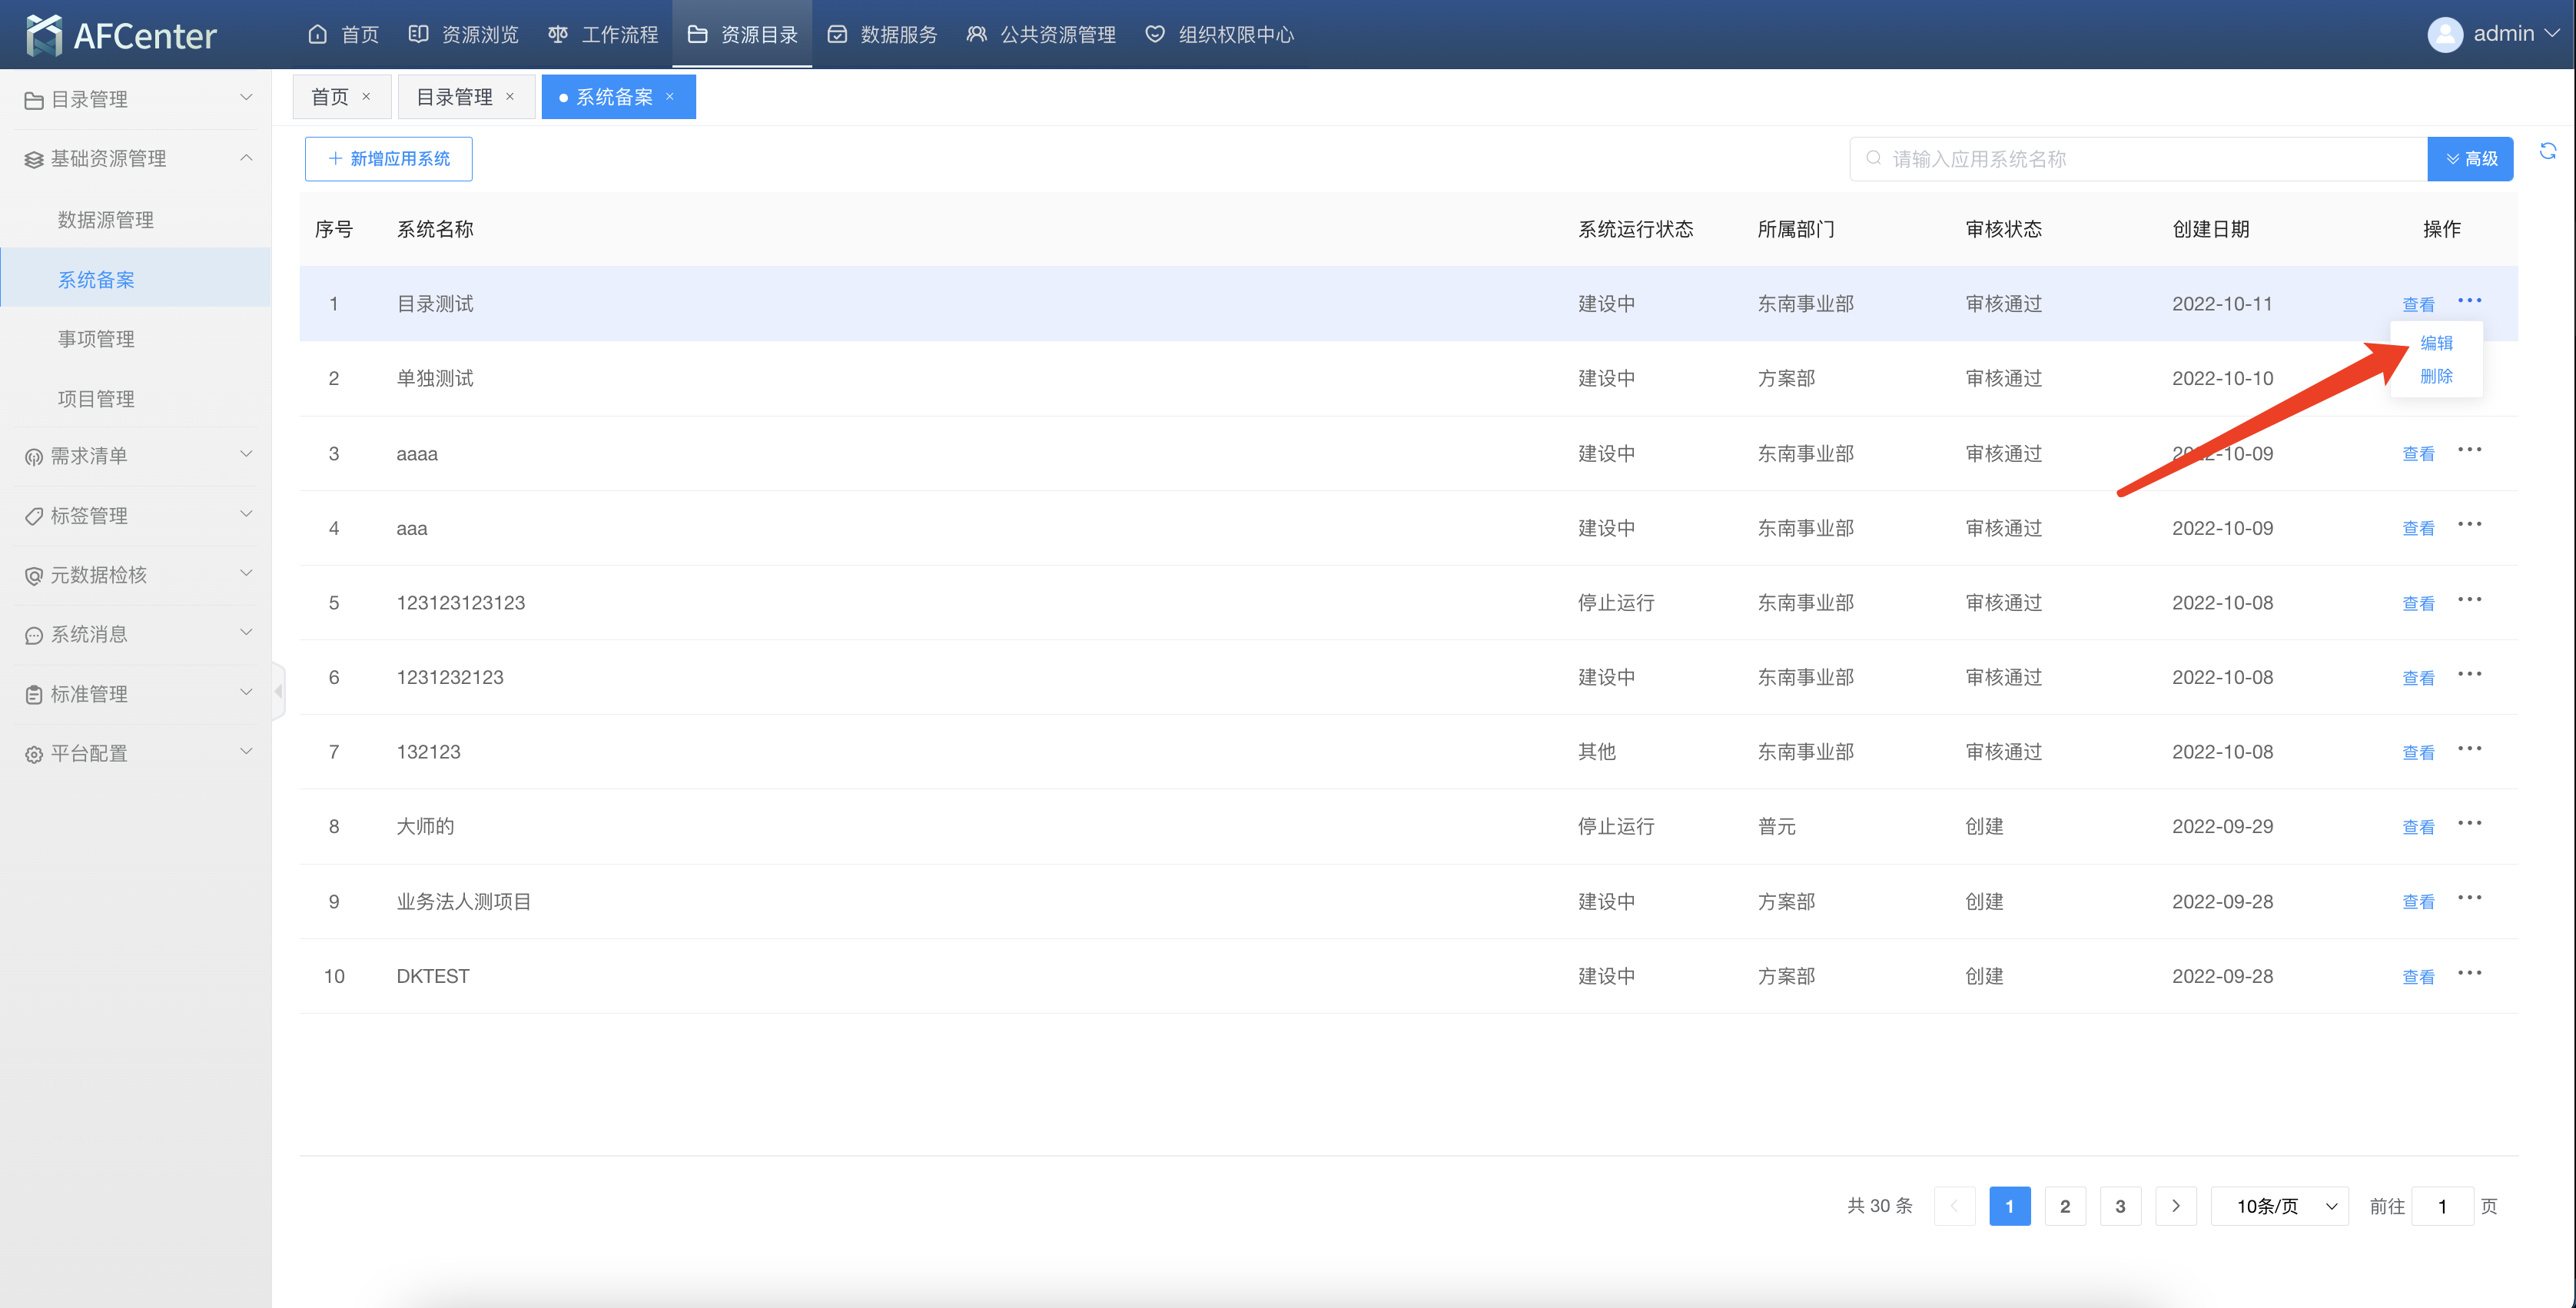Screen dimensions: 2576x1308
Task: Choose 删除 in the popup menu
Action: point(2436,376)
